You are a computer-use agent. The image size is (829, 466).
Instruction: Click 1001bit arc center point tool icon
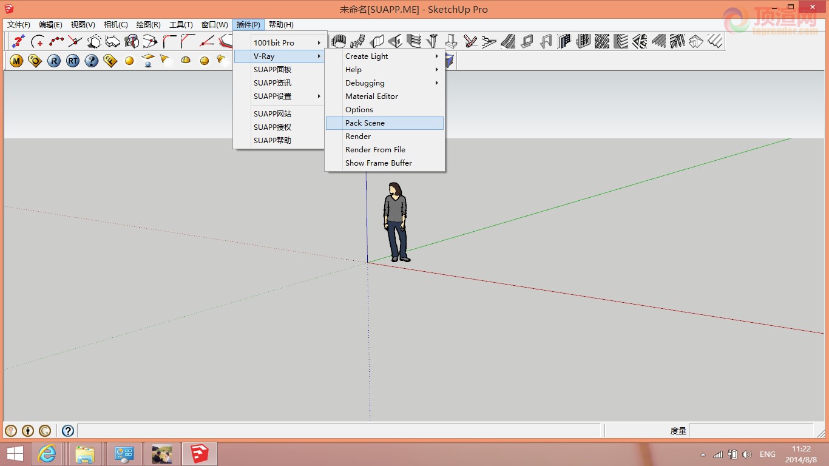(x=38, y=41)
